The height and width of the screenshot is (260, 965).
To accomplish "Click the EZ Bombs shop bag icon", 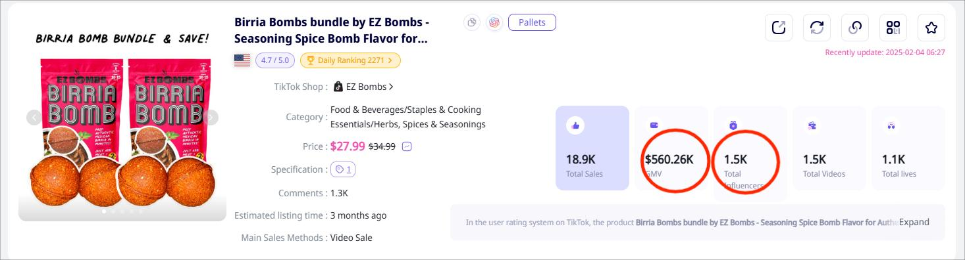I will (338, 87).
